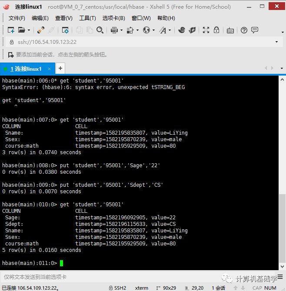Image resolution: width=286 pixels, height=291 pixels.
Task: Click the Xagent script icon
Action: click(x=192, y=30)
